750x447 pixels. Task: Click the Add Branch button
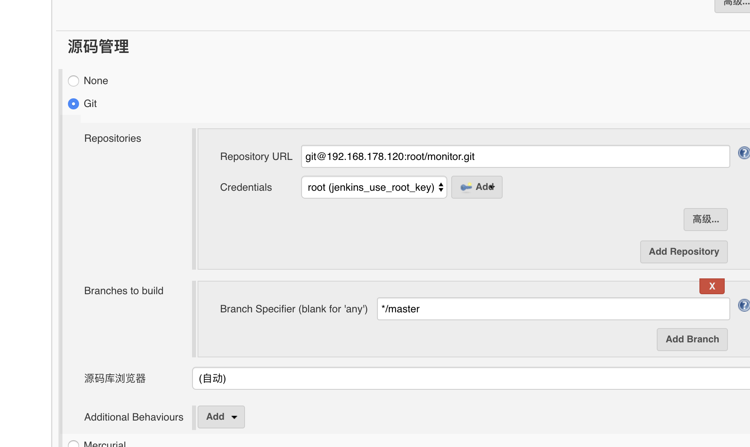(x=692, y=340)
